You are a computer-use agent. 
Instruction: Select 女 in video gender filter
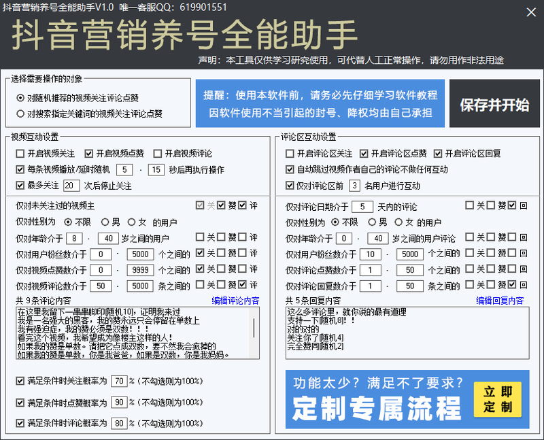click(x=131, y=222)
